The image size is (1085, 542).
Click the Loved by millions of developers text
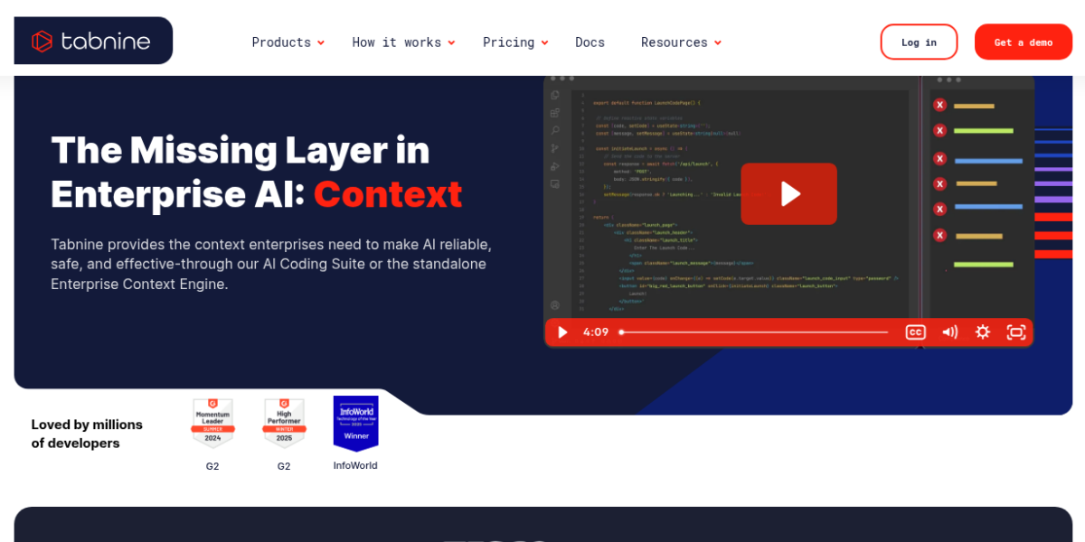(87, 434)
